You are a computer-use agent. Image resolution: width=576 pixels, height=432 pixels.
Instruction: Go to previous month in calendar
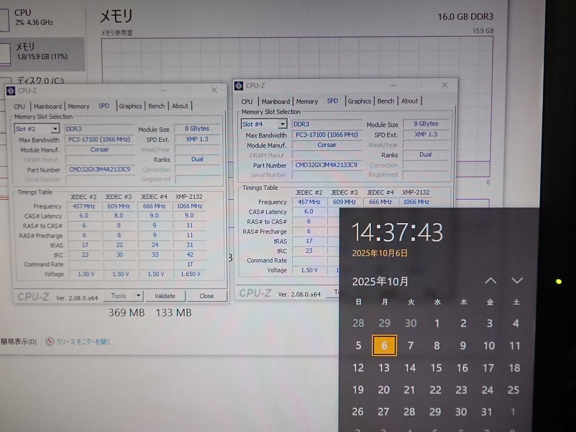click(x=490, y=281)
